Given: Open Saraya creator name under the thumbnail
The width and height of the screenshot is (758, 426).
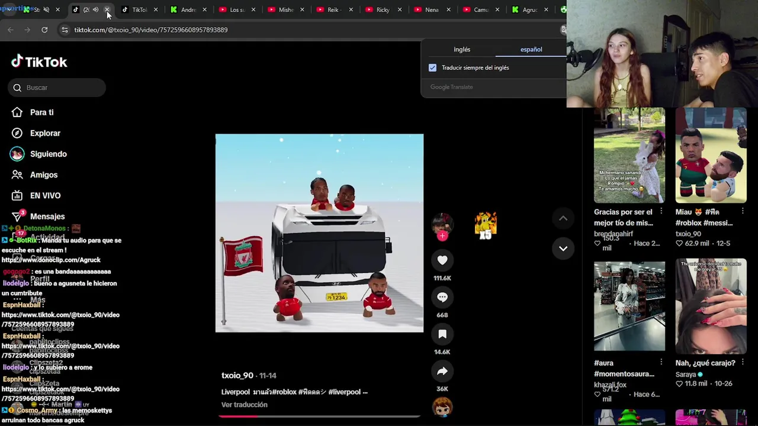Looking at the screenshot, I should pyautogui.click(x=686, y=374).
